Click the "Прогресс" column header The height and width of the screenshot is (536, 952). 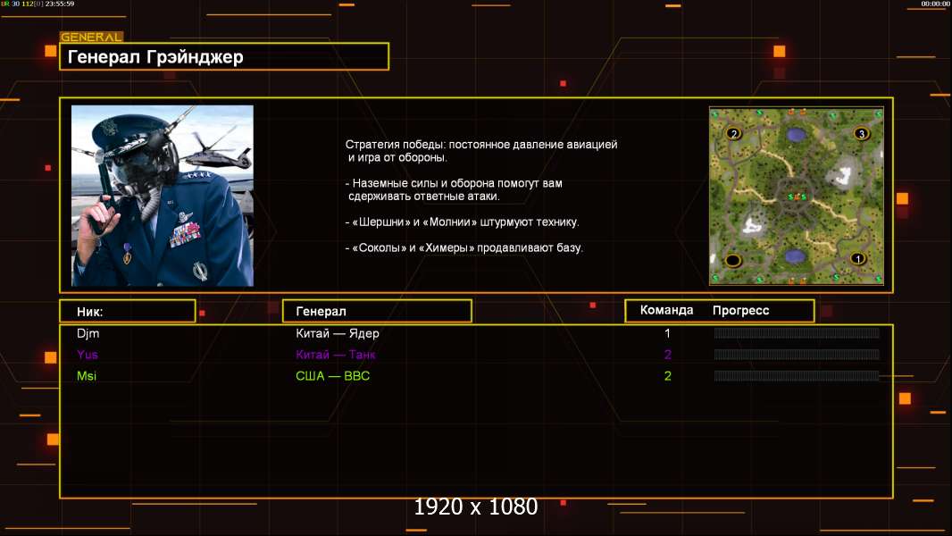coord(740,311)
